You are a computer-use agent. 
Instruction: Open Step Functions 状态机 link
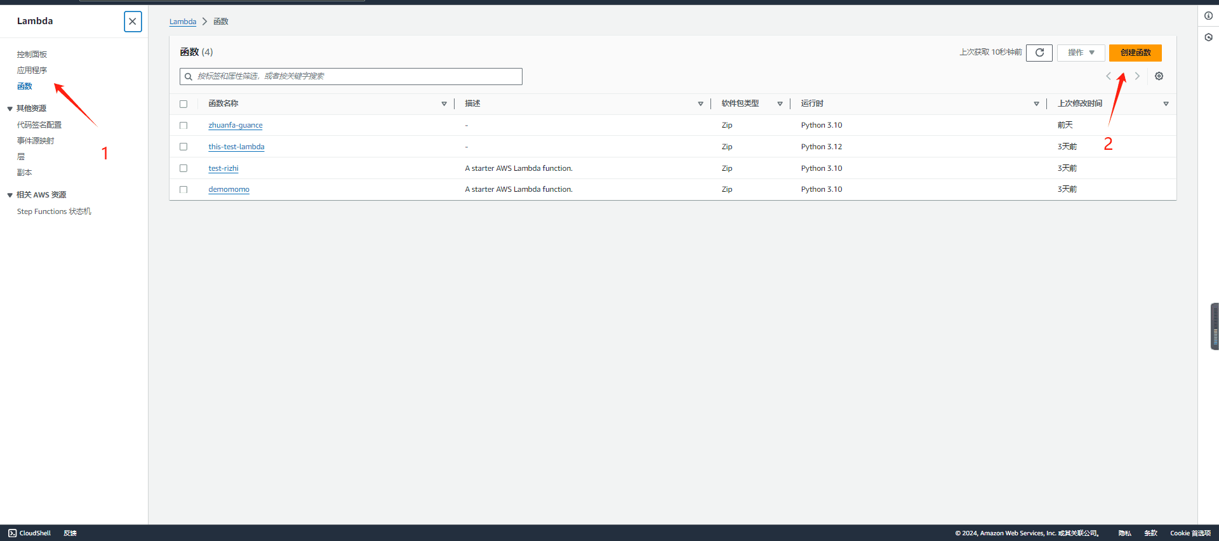(x=54, y=211)
